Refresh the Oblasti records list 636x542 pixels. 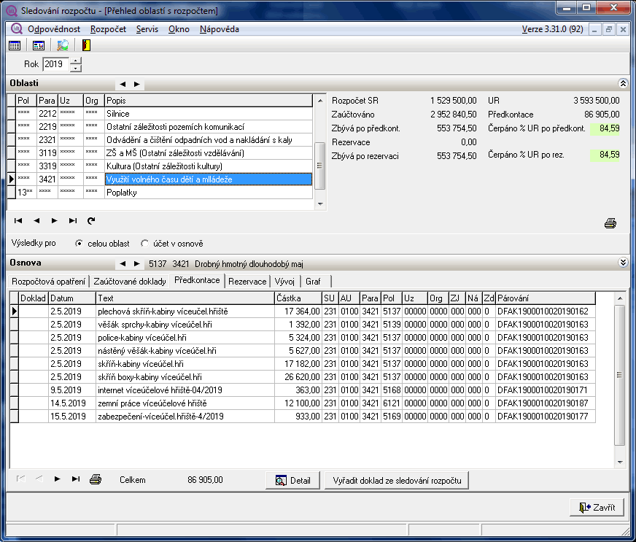tap(91, 220)
